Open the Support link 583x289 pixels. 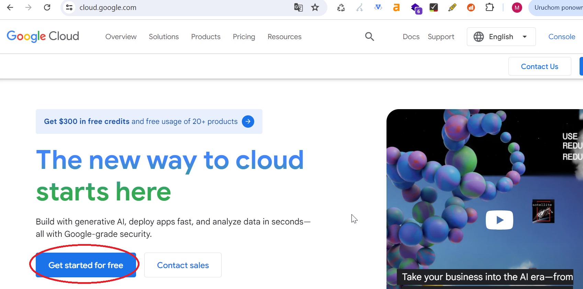441,37
